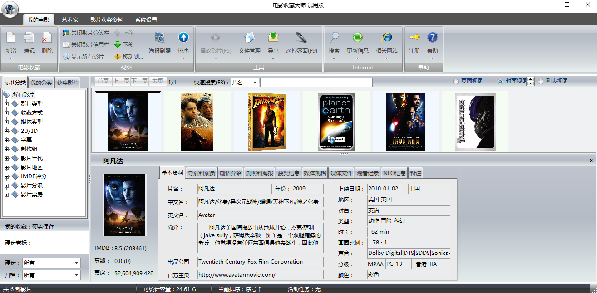Click 显示所有影片 button
The width and height of the screenshot is (597, 293).
click(x=84, y=57)
